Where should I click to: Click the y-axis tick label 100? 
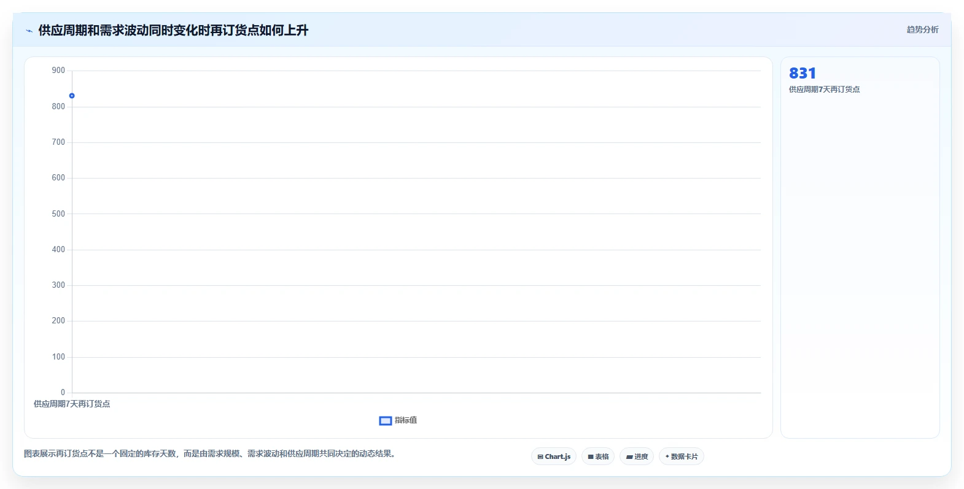point(58,357)
